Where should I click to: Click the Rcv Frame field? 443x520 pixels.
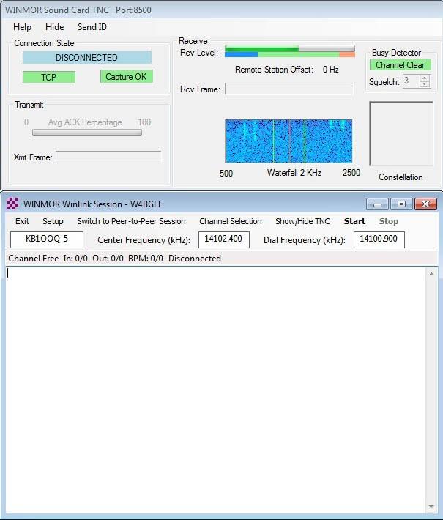tap(288, 89)
